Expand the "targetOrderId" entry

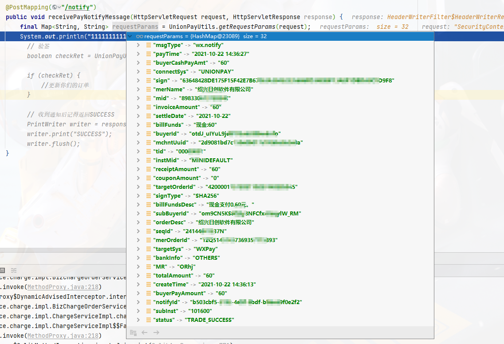click(x=138, y=187)
